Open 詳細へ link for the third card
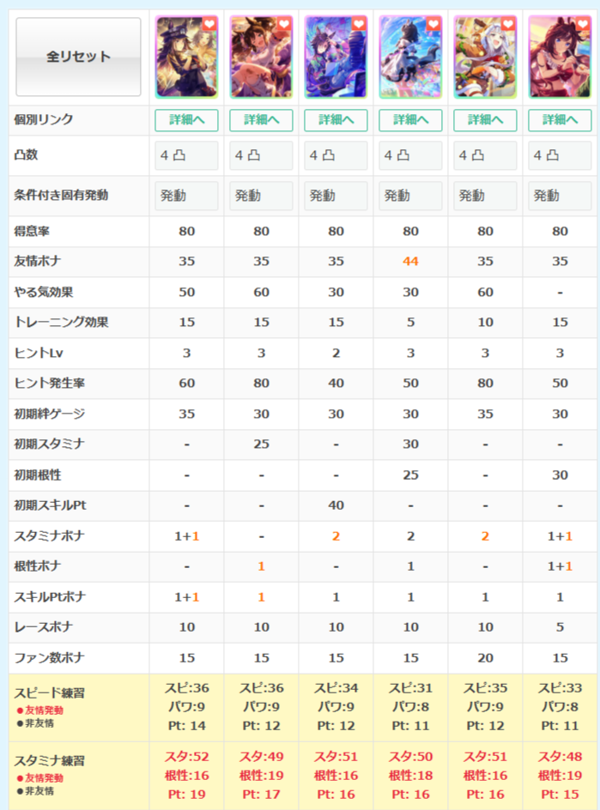Image resolution: width=600 pixels, height=810 pixels. (x=336, y=120)
